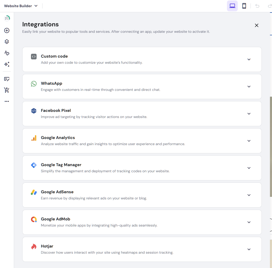Open the blog editor sidebar icon
This screenshot has height=268, width=272.
pyautogui.click(x=7, y=79)
